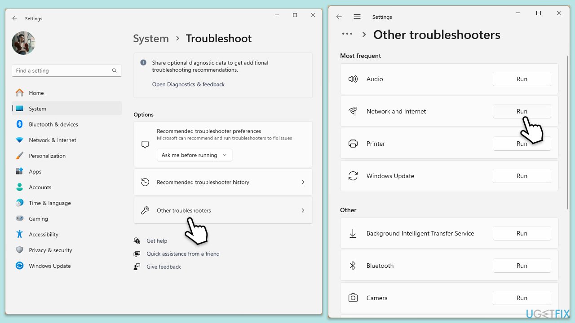
Task: Maximize the Other troubleshooters window
Action: (x=539, y=13)
